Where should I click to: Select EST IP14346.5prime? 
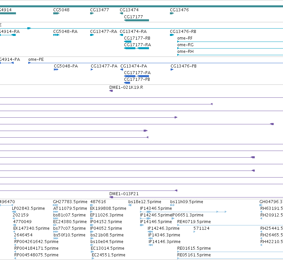coord(156,208)
